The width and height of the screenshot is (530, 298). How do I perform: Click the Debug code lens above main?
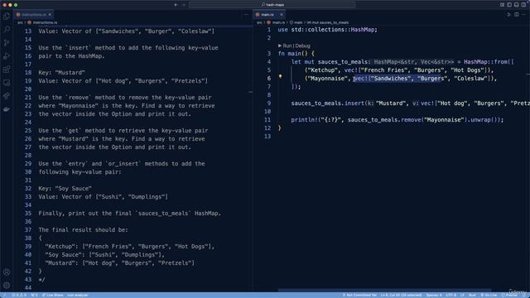(302, 46)
